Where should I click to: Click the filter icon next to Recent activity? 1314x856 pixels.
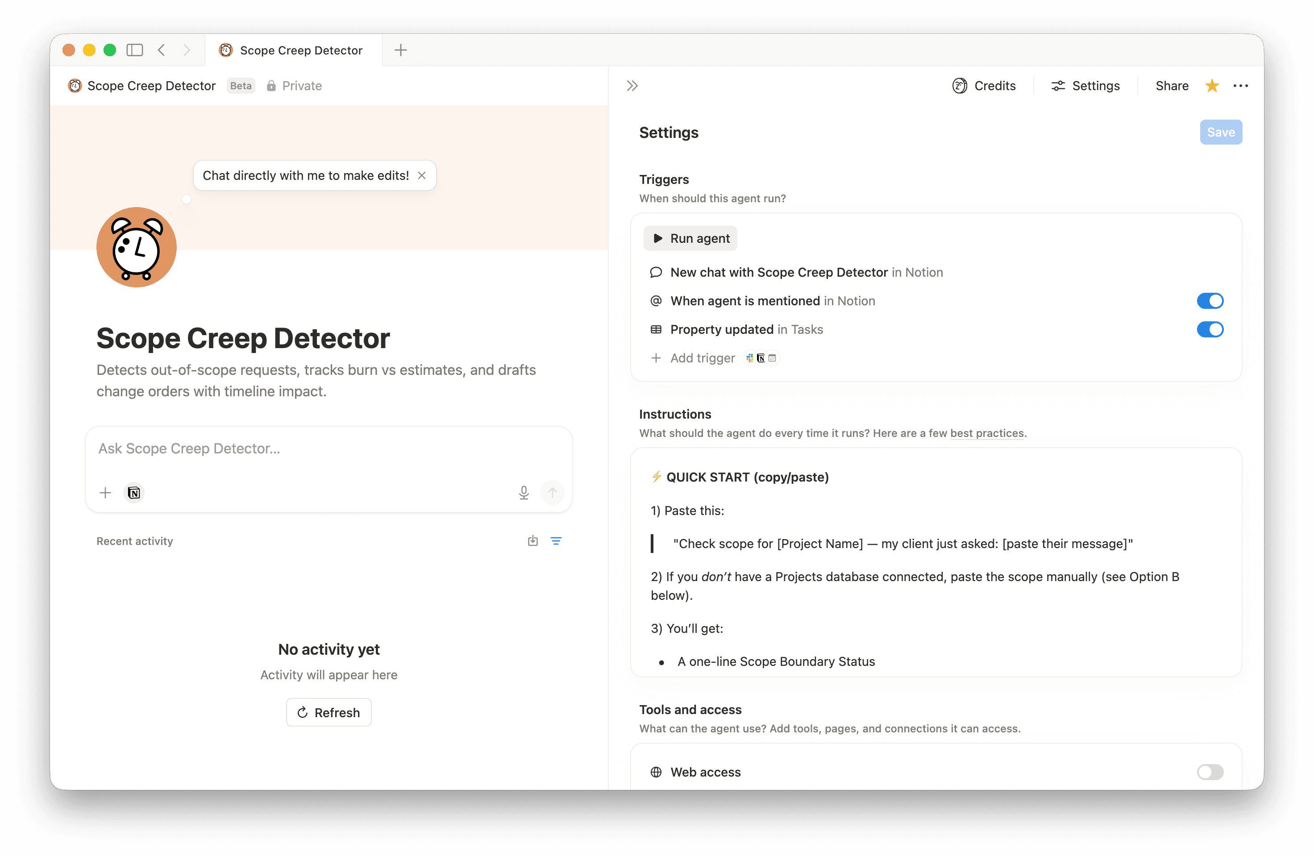point(557,541)
